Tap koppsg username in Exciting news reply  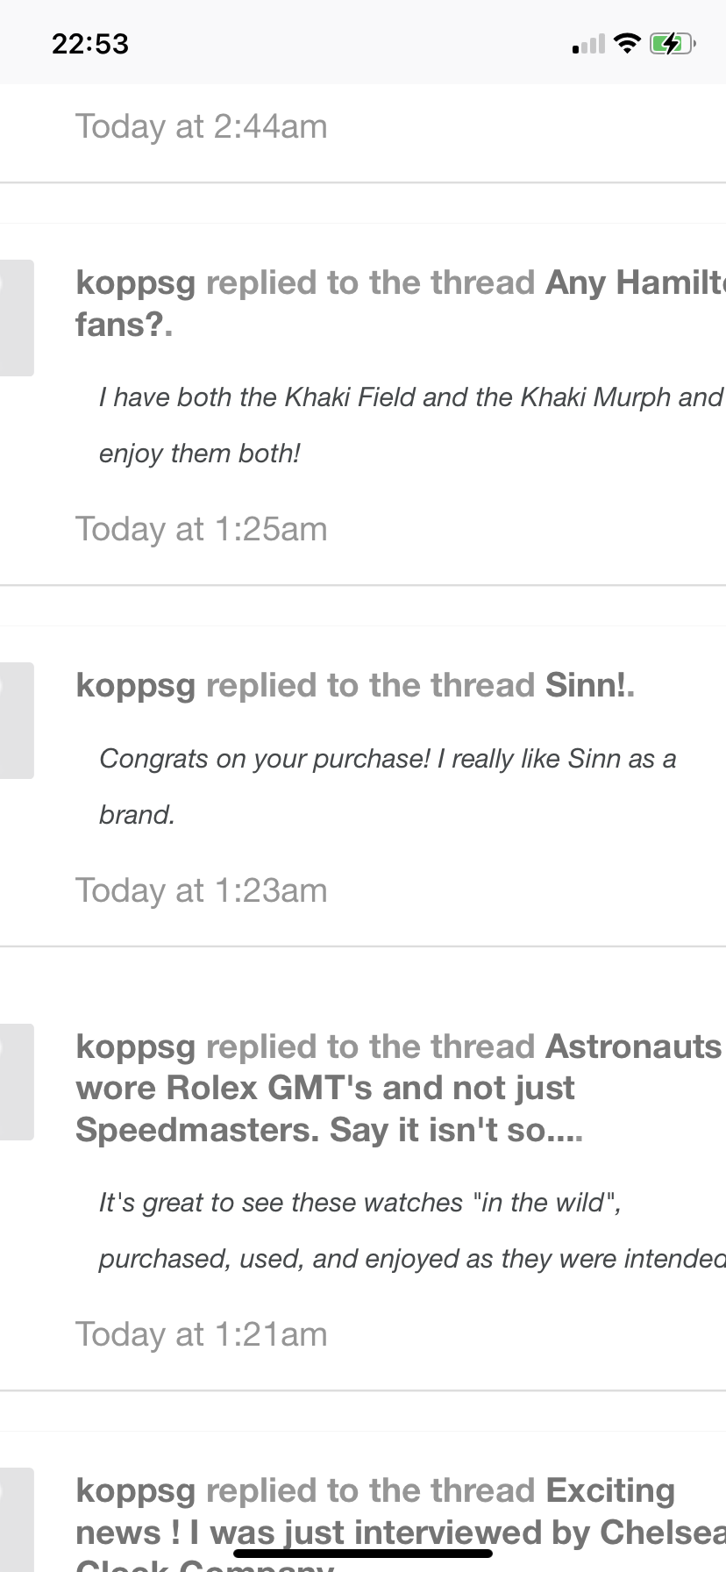[x=135, y=1491]
